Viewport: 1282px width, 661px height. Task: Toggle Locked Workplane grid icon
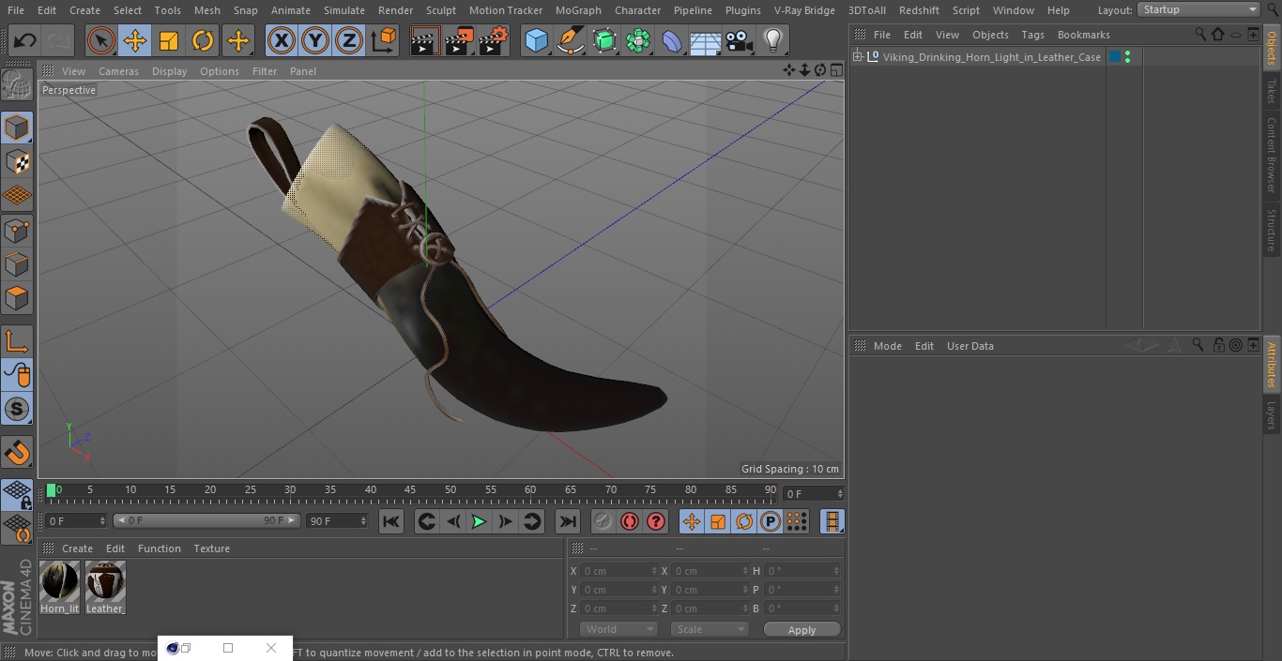(17, 494)
